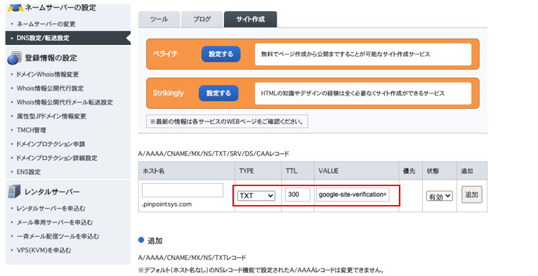Open ネームサーバーの変更 link
This screenshot has height=276, width=538.
pyautogui.click(x=46, y=24)
